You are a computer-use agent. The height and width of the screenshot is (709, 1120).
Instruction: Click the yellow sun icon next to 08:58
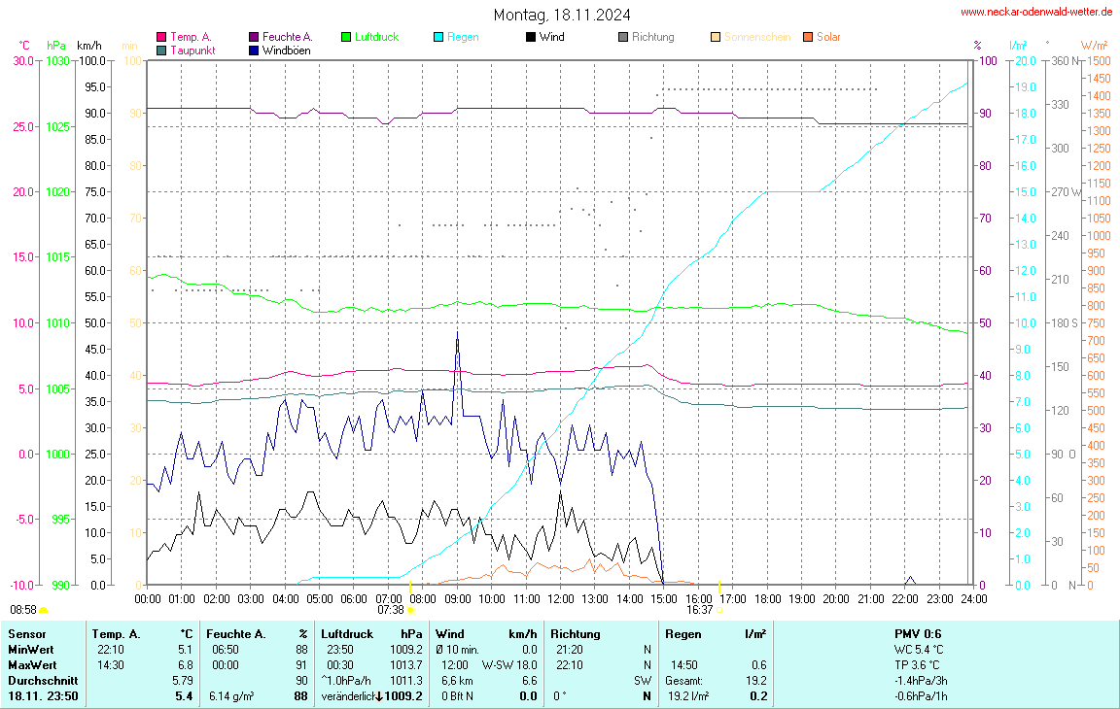(x=44, y=610)
